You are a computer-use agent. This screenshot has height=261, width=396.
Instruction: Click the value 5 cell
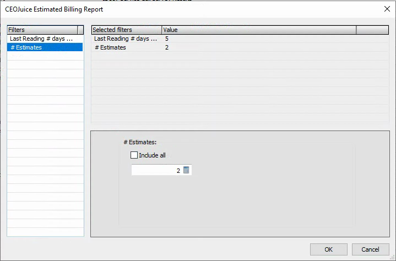tap(167, 39)
